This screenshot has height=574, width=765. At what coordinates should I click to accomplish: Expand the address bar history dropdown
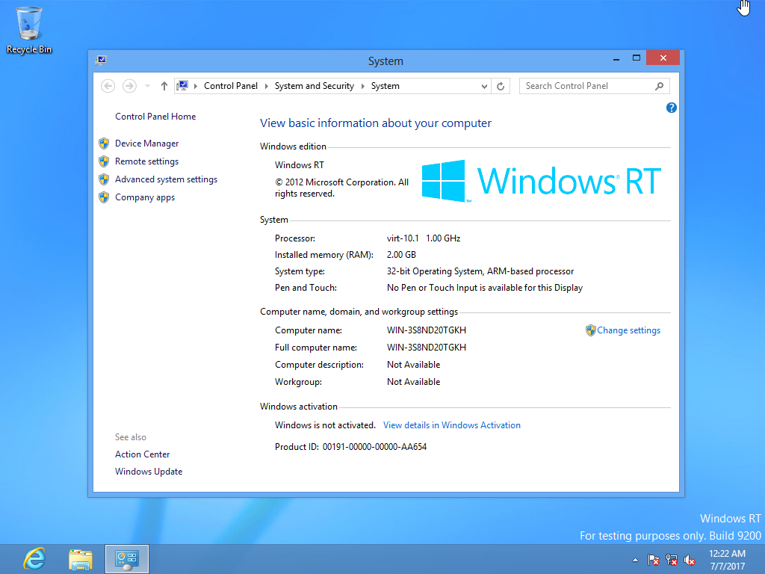[x=485, y=86]
